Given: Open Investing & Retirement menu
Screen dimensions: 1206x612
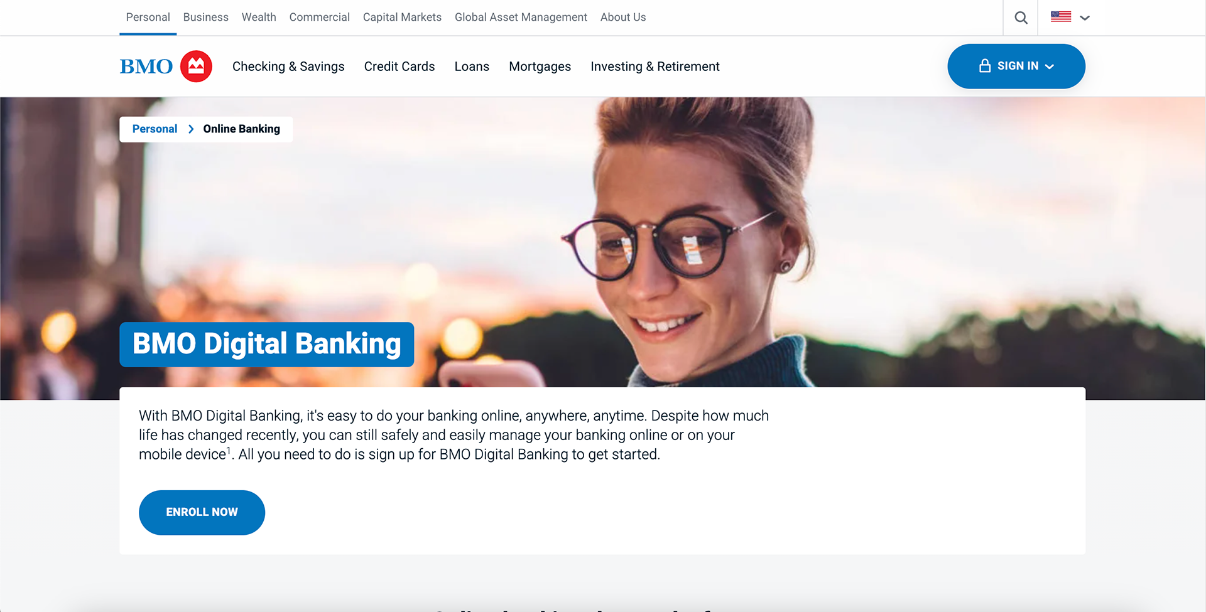Looking at the screenshot, I should click(x=655, y=67).
